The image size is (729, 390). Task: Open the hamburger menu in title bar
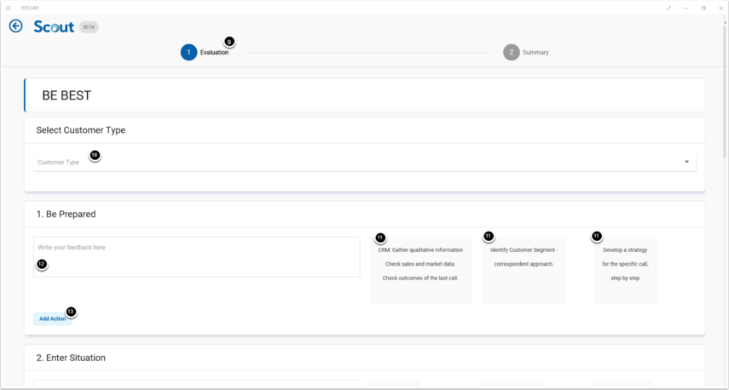pos(9,8)
